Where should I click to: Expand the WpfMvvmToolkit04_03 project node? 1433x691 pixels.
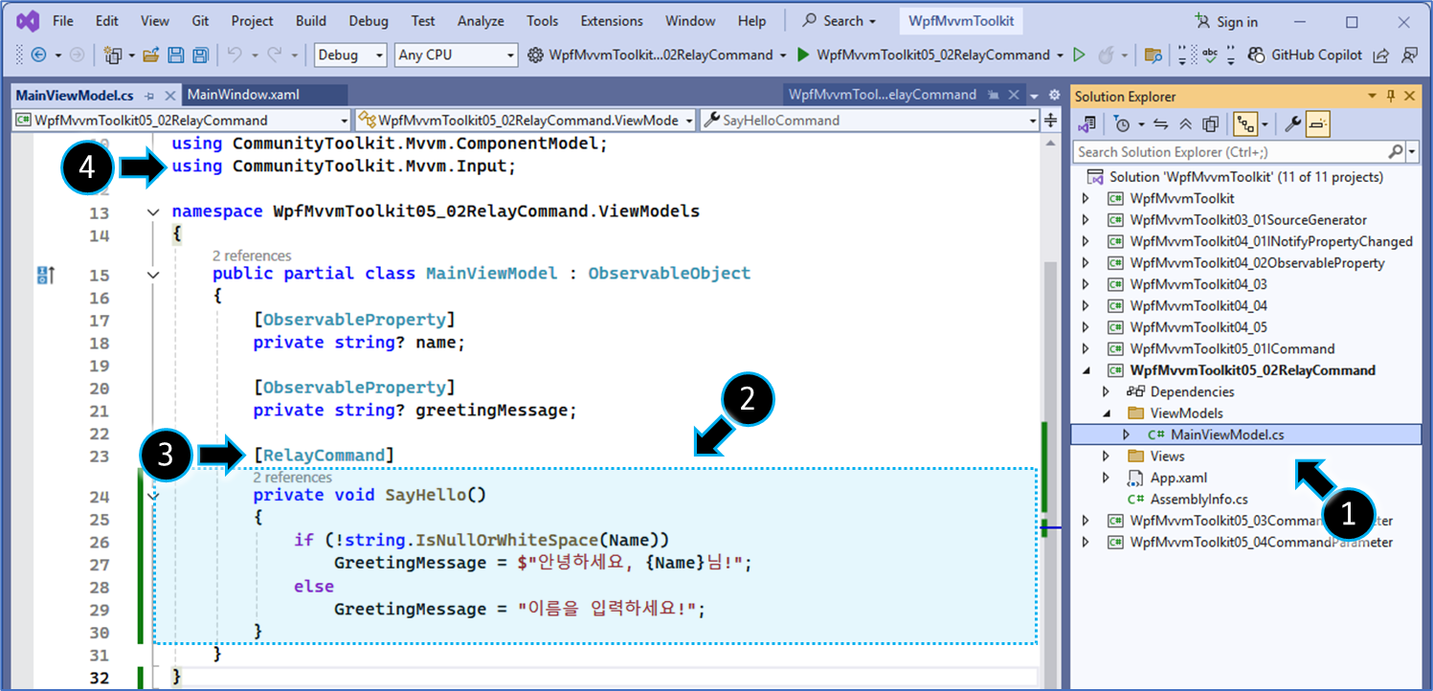pos(1086,284)
